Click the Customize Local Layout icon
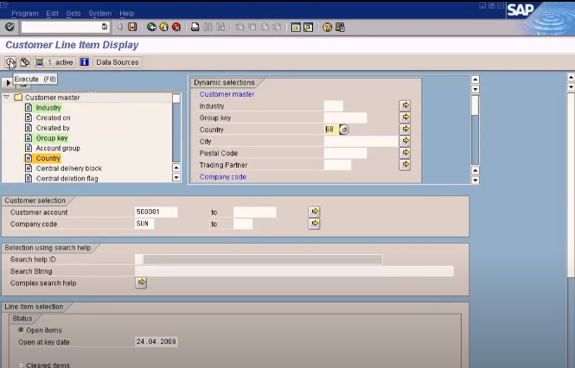575x368 pixels. (340, 27)
